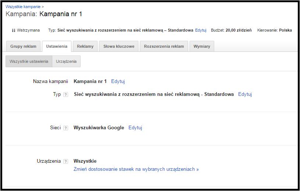This screenshot has height=191, width=300.
Task: Select the Ustawienia tab
Action: [57, 46]
